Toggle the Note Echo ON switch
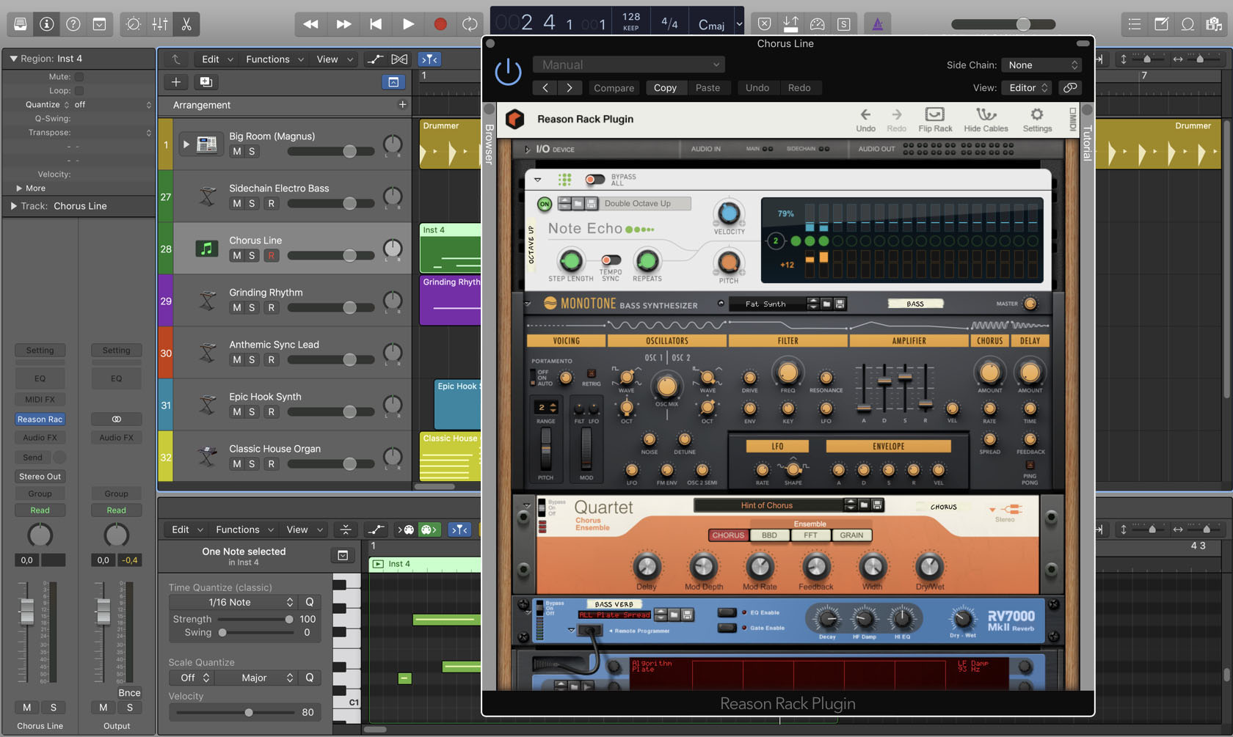 (x=543, y=205)
